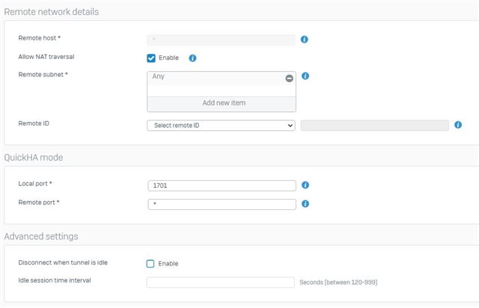The width and height of the screenshot is (479, 308).
Task: Click into the Remote port field
Action: (x=222, y=204)
